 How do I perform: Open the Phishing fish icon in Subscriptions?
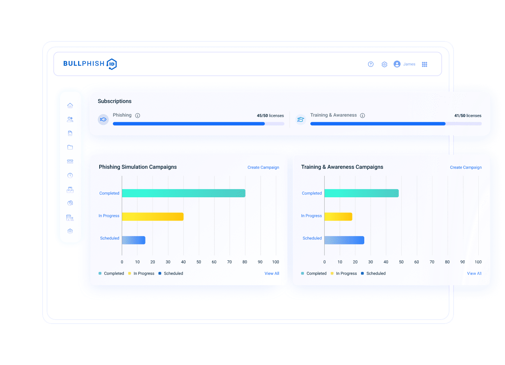(103, 119)
